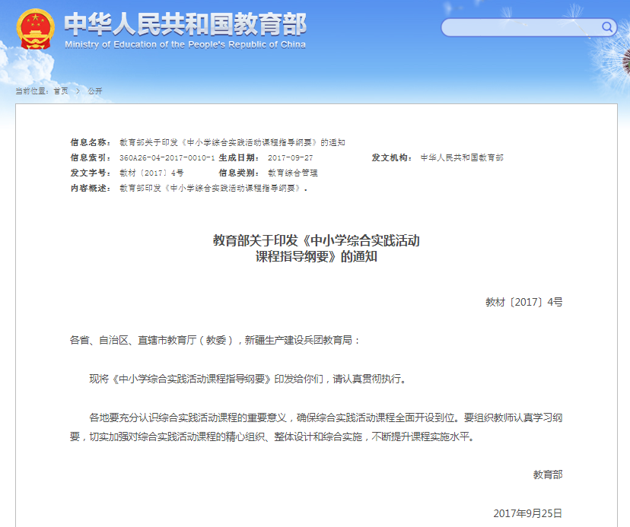Screen dimensions: 630x527
Task: Click the national emblem logo
Action: pos(35,29)
